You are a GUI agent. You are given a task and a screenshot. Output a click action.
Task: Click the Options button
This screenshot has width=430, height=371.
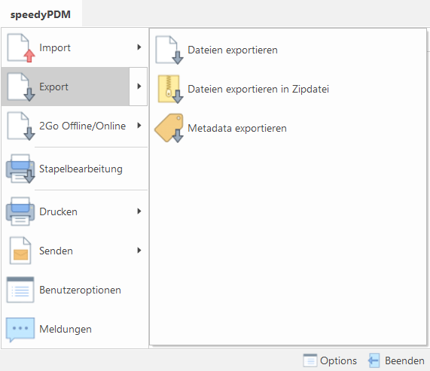pos(330,360)
